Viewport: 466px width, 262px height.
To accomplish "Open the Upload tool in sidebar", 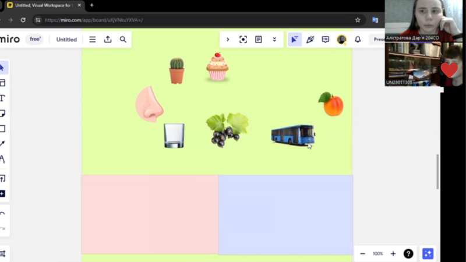I will (x=3, y=178).
